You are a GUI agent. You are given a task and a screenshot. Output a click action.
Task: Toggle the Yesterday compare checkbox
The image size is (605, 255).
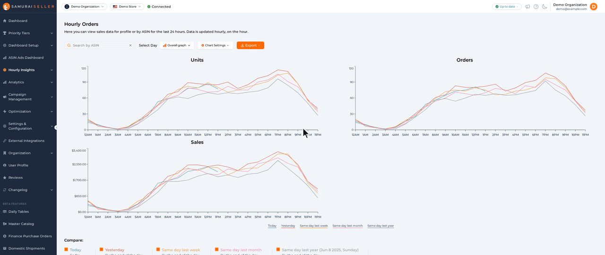pyautogui.click(x=101, y=249)
